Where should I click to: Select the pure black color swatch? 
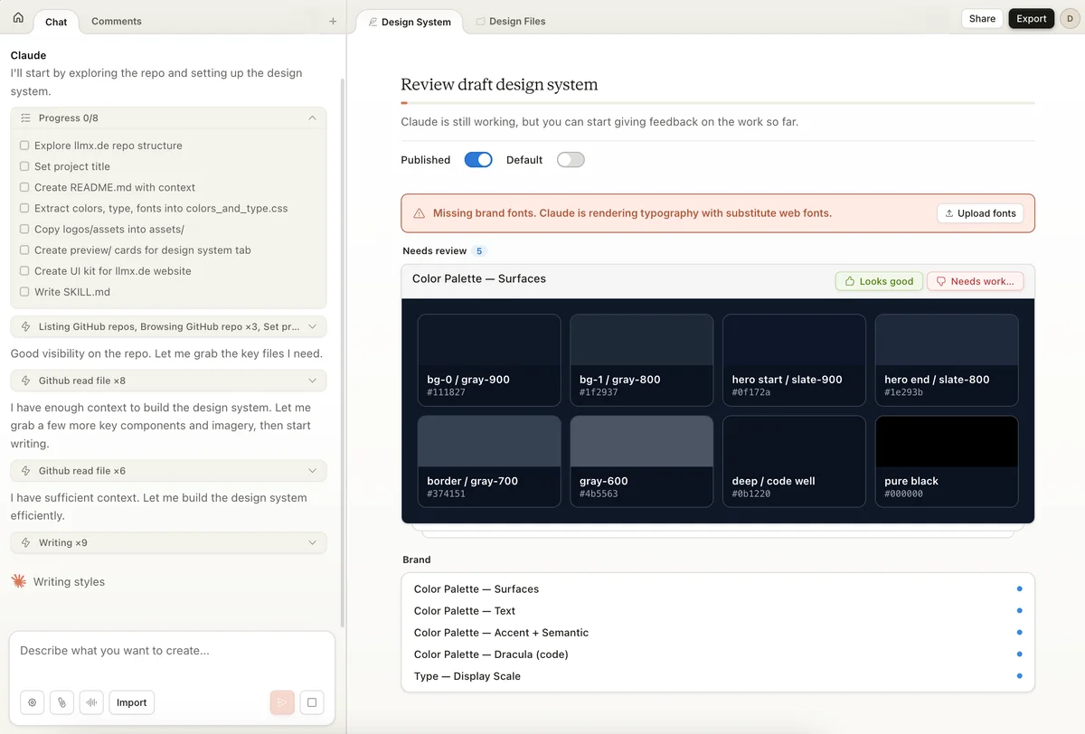(946, 461)
